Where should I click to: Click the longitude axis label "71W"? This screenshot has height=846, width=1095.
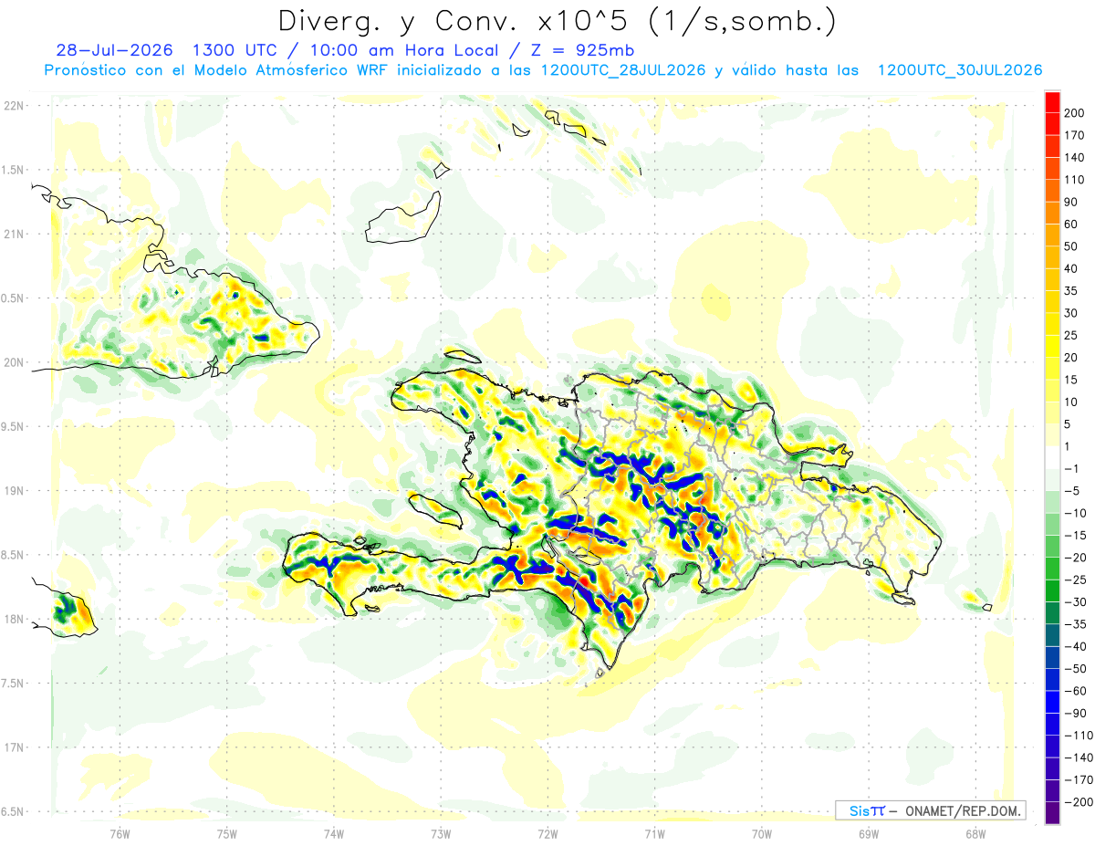[x=654, y=832]
